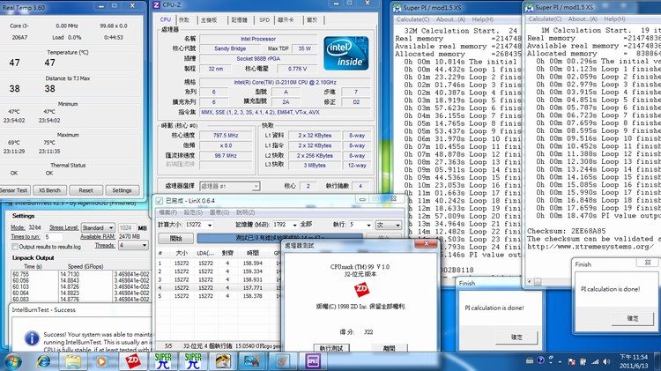Click the 14.7130 GFlops value in IntelBurnTest

70,274
